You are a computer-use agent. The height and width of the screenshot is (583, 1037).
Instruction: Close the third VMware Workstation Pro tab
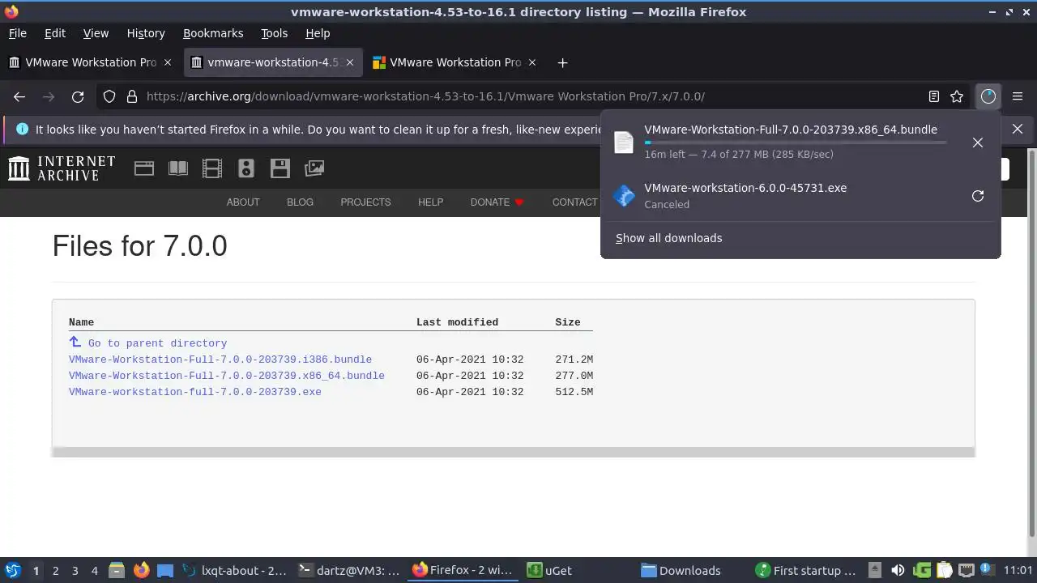[x=532, y=62]
